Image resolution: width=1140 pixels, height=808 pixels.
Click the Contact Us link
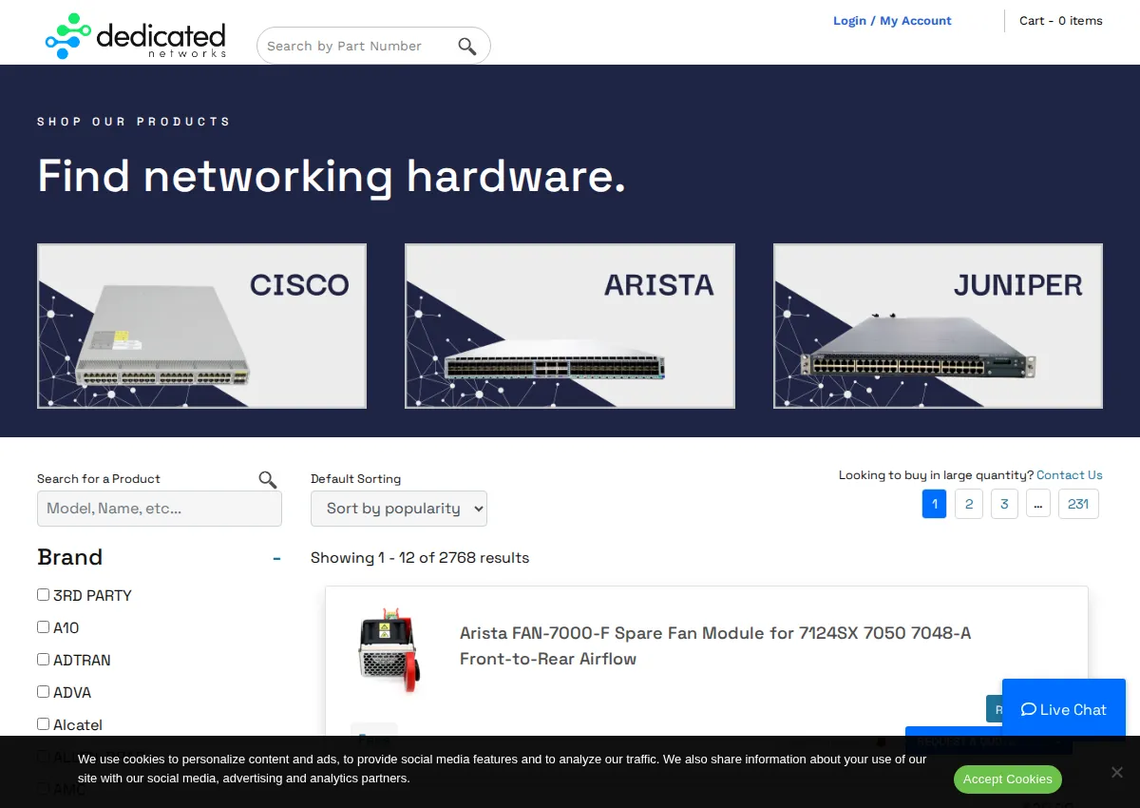pyautogui.click(x=1070, y=475)
